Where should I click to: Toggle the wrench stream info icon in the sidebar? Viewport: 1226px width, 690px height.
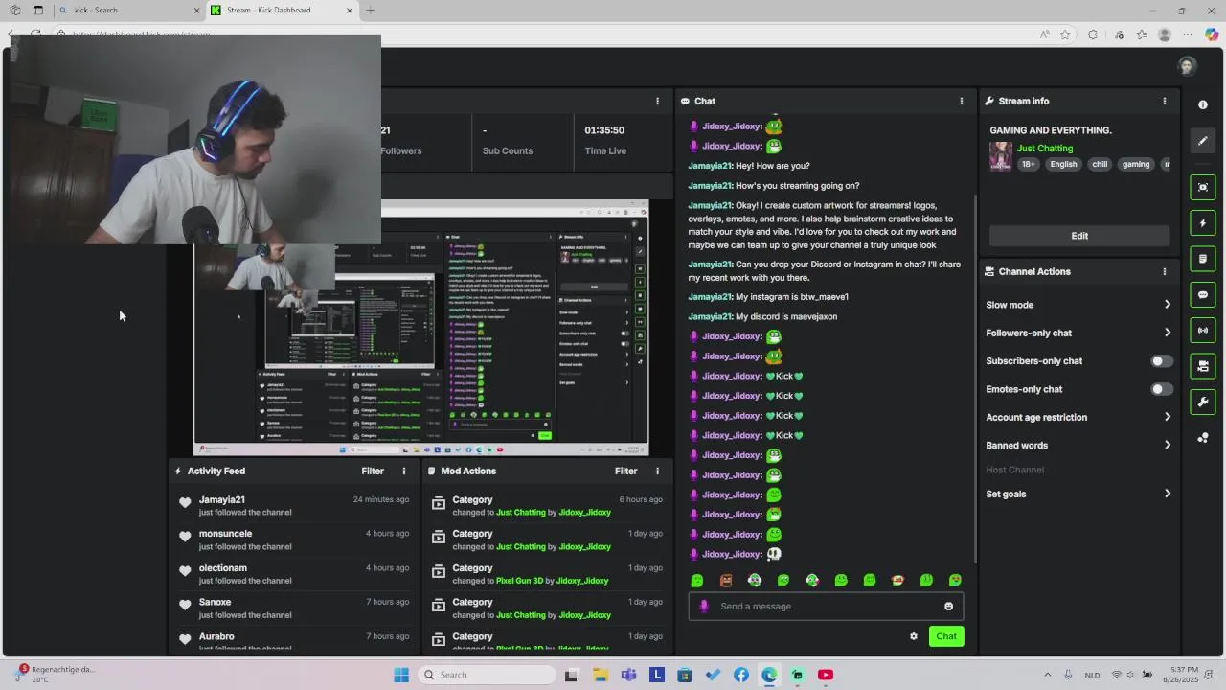(1203, 402)
